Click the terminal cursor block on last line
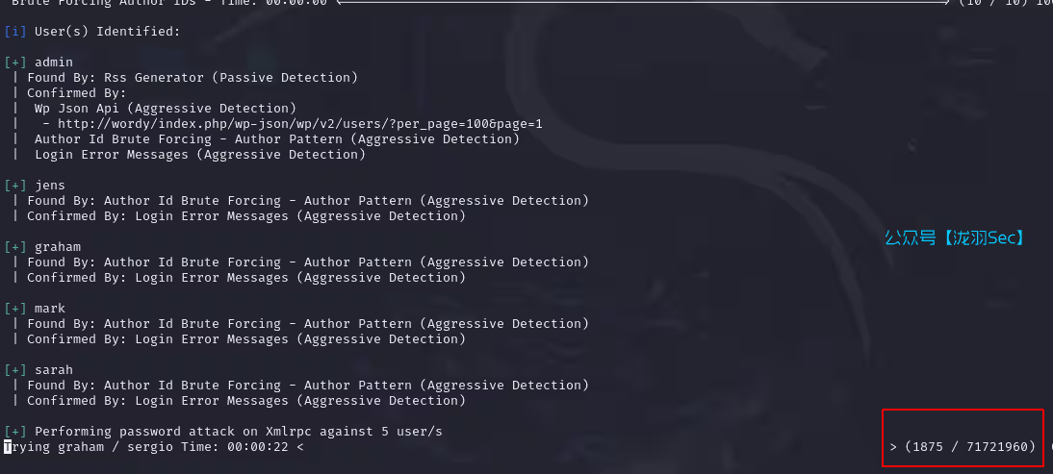 [8, 447]
